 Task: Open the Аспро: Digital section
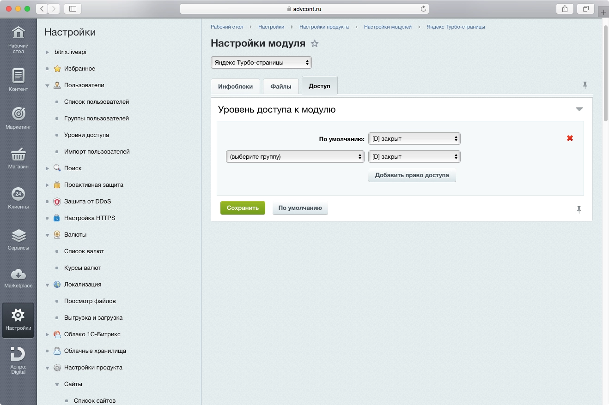coord(18,360)
